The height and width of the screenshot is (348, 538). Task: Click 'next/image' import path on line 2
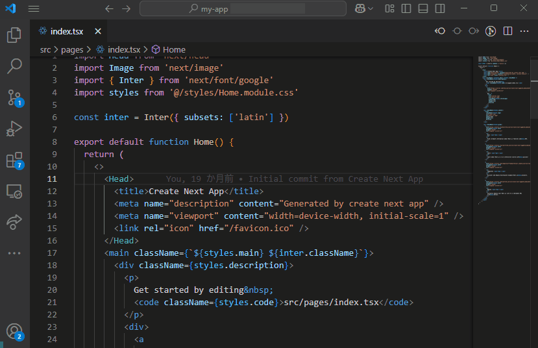click(x=194, y=68)
